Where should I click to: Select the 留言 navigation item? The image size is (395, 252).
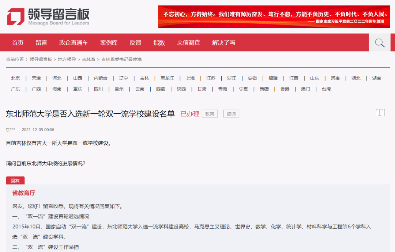[41, 42]
